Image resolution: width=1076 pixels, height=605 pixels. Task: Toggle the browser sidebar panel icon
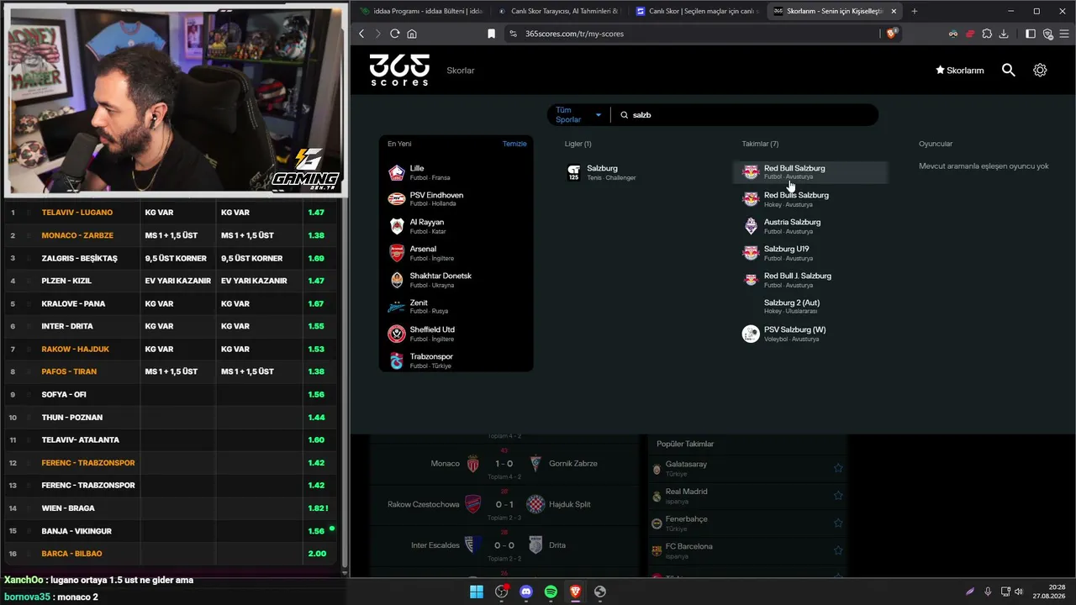1031,34
